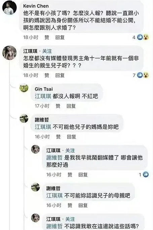This screenshot has width=153, height=230.
Task: Click the wow emoji on Kevin Chen's comment
Action: tap(146, 37)
